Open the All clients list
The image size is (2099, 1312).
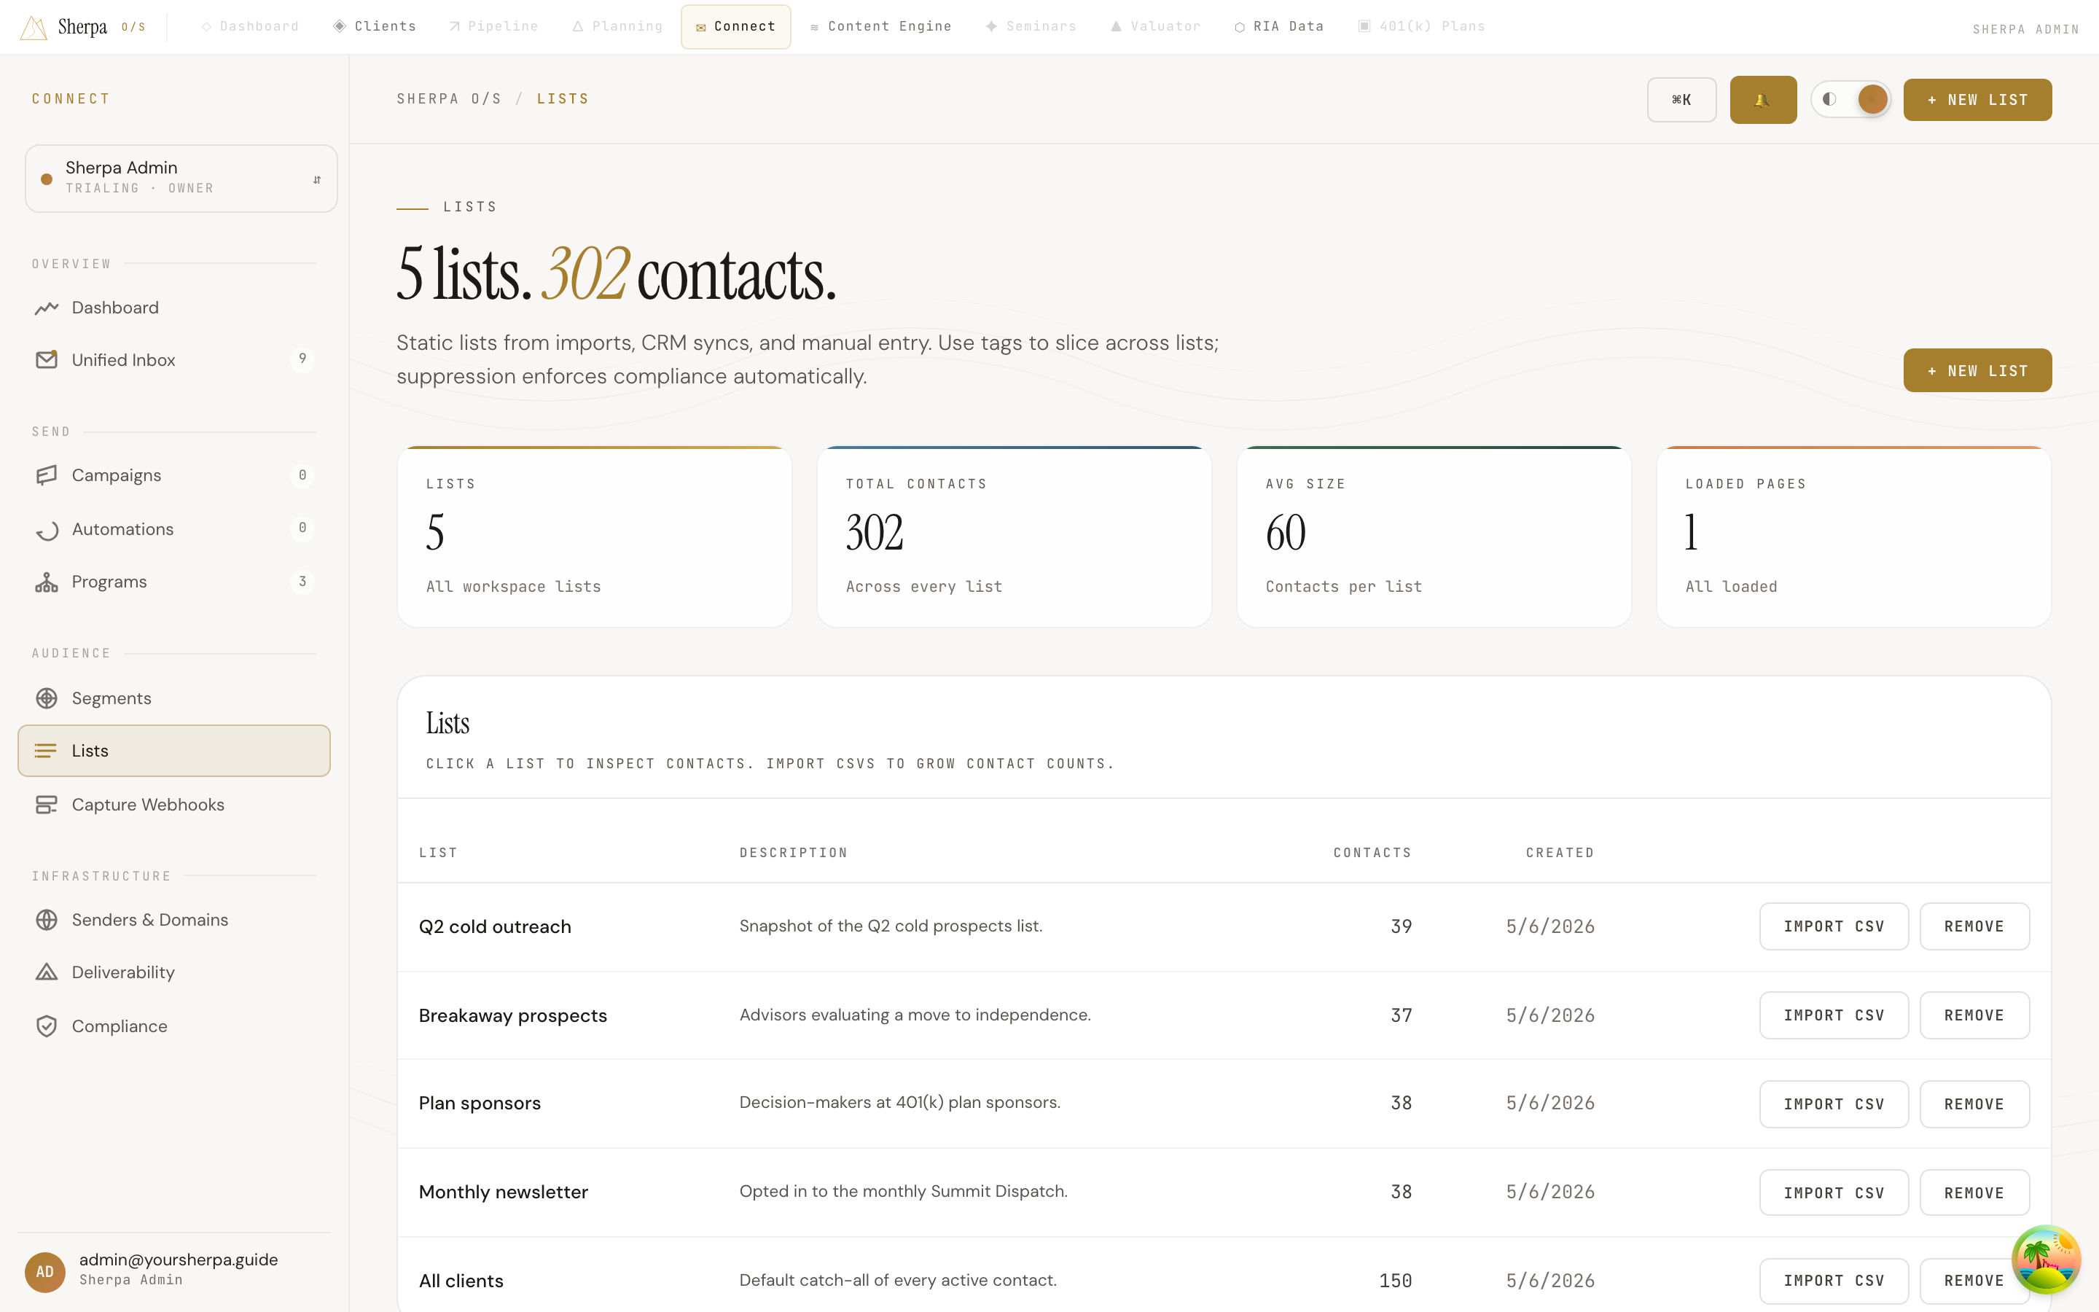tap(461, 1281)
